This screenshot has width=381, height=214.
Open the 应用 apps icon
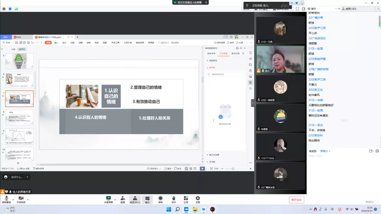[186, 199]
